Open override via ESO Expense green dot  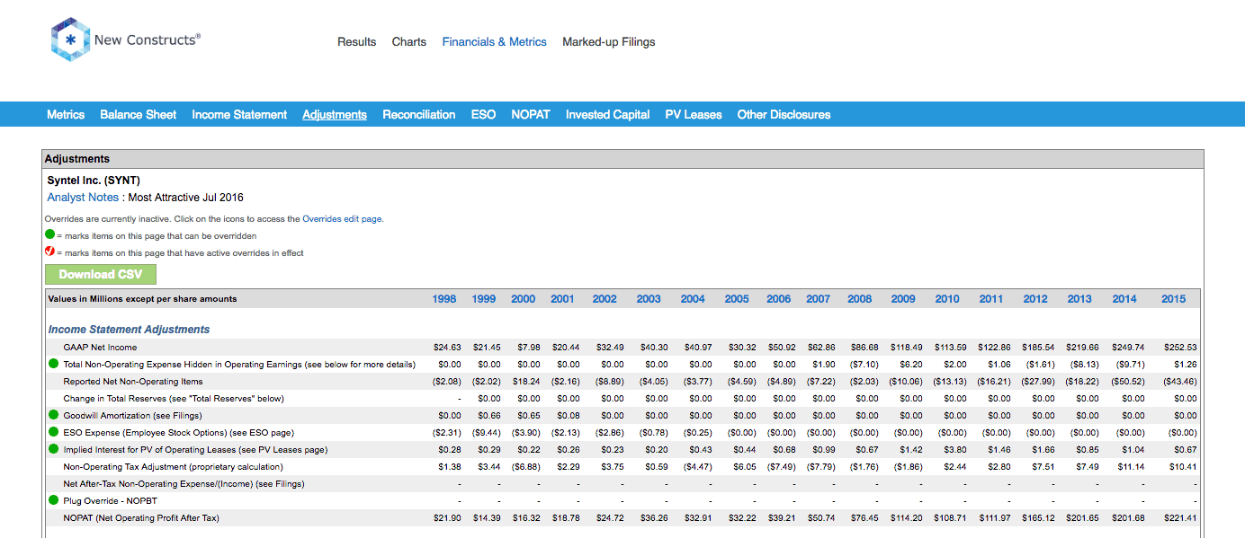point(53,432)
